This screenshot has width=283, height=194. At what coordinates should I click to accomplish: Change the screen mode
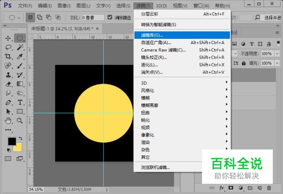(x=20, y=158)
